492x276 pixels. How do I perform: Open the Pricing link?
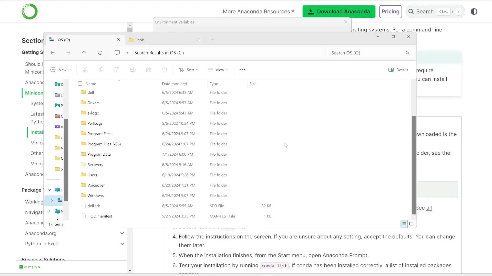click(x=390, y=11)
